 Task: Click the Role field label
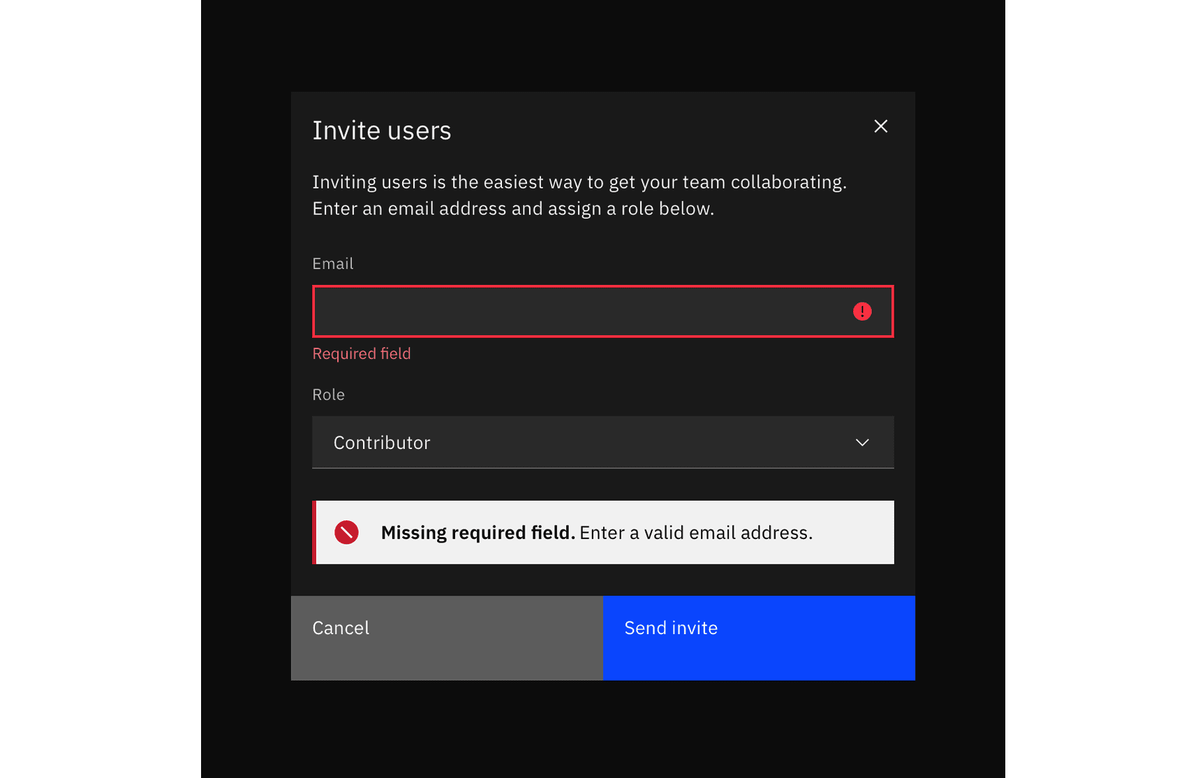[328, 394]
